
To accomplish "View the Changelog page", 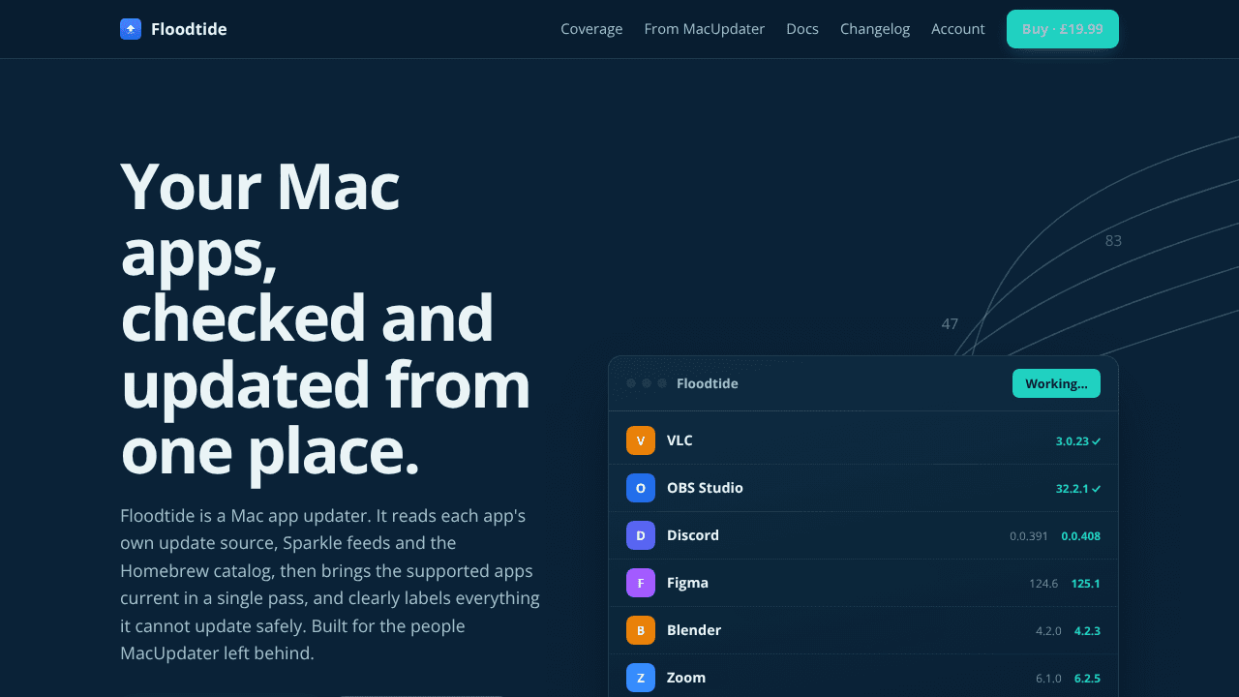I will [x=875, y=29].
